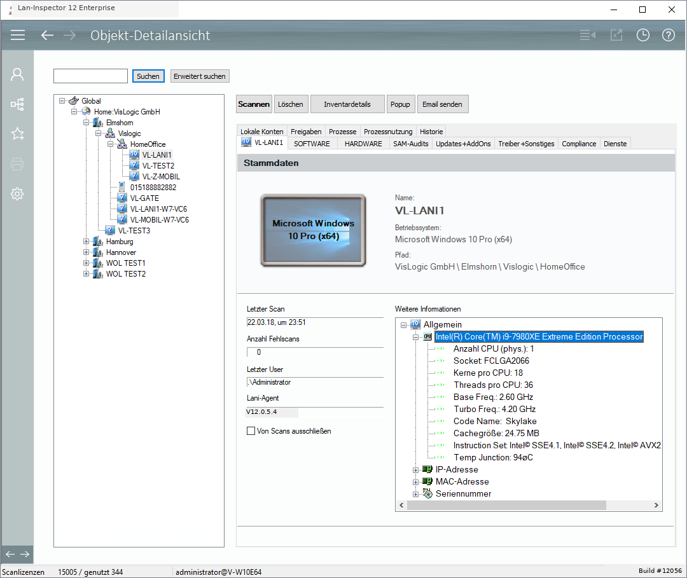Screen dimensions: 687x578
Task: Open the Historie tab
Action: pos(431,132)
